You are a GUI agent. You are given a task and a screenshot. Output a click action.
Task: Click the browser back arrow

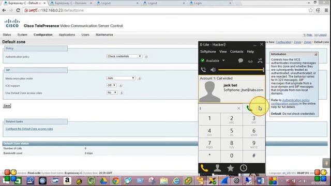pyautogui.click(x=4, y=10)
